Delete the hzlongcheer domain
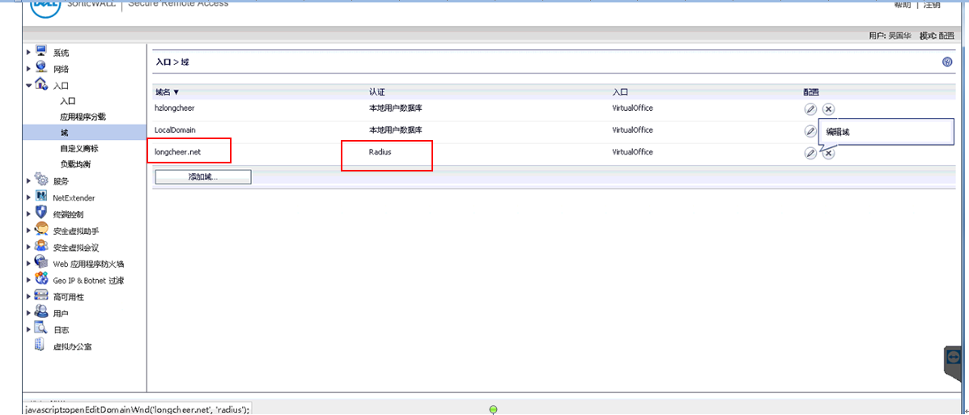Viewport: 969px width, 415px height. click(x=828, y=109)
